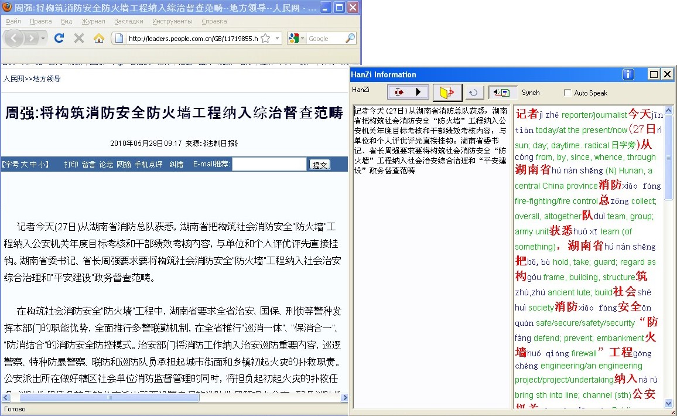Toggle the Auto Speak checkbox
The height and width of the screenshot is (416, 677).
coord(567,93)
